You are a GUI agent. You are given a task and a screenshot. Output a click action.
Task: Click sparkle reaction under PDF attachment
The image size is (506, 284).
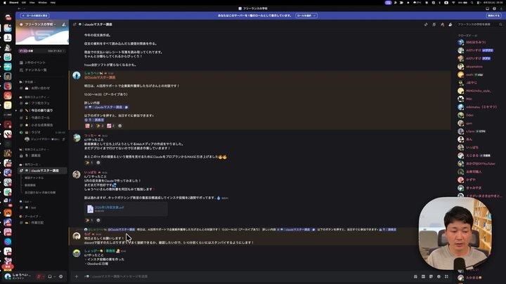pos(89,220)
